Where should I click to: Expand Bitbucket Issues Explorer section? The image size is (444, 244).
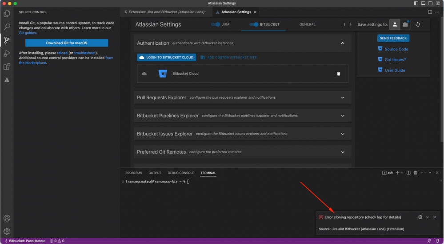tap(343, 134)
